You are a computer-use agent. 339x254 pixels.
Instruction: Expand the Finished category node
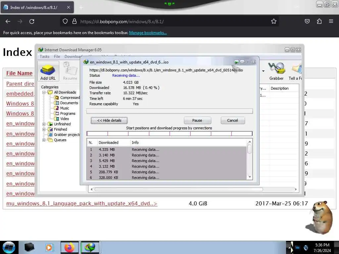pyautogui.click(x=44, y=129)
